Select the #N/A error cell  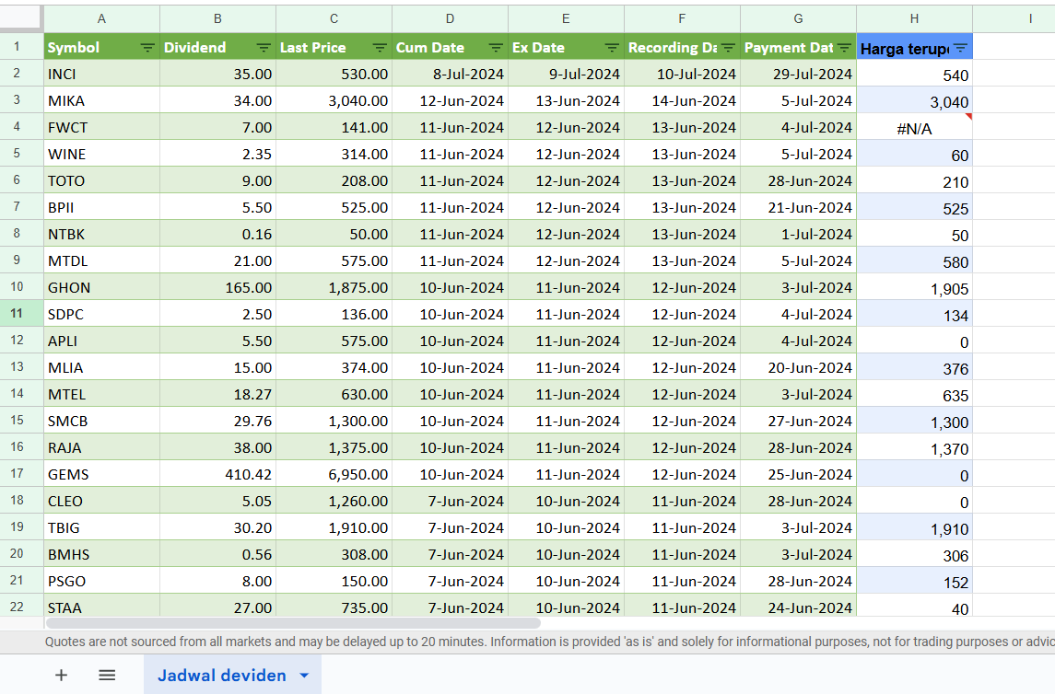coord(914,128)
